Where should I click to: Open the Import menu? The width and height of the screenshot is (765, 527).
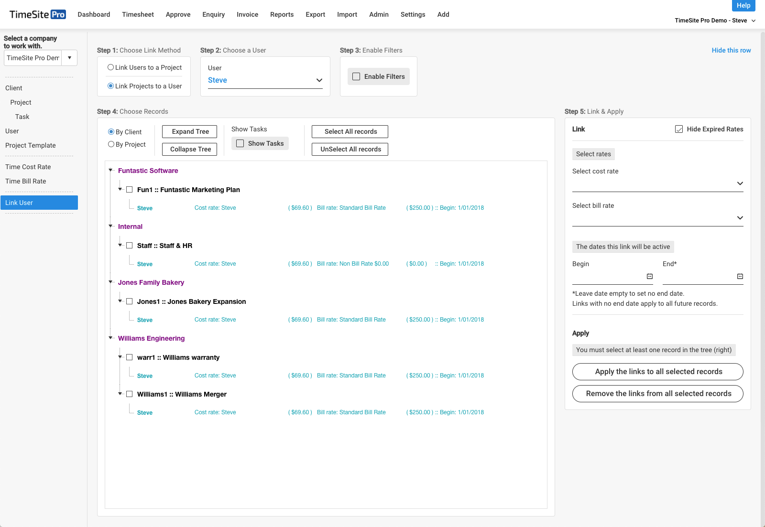[347, 14]
